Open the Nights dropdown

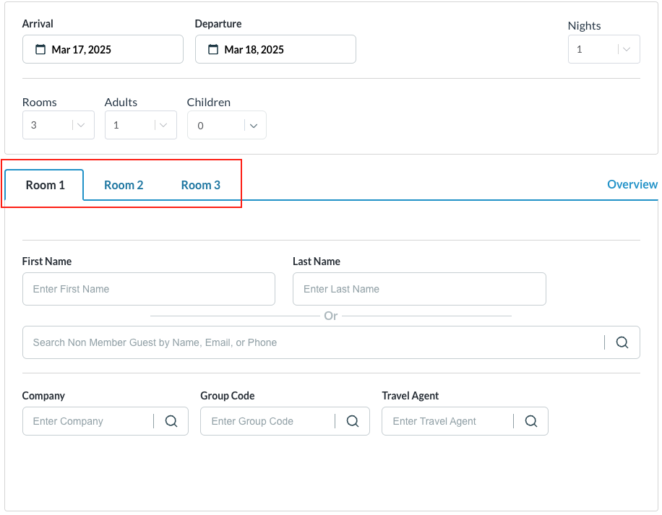pos(627,50)
